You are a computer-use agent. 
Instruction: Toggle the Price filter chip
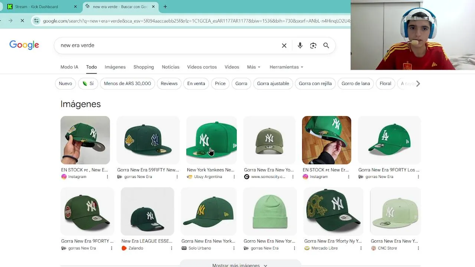tap(220, 83)
